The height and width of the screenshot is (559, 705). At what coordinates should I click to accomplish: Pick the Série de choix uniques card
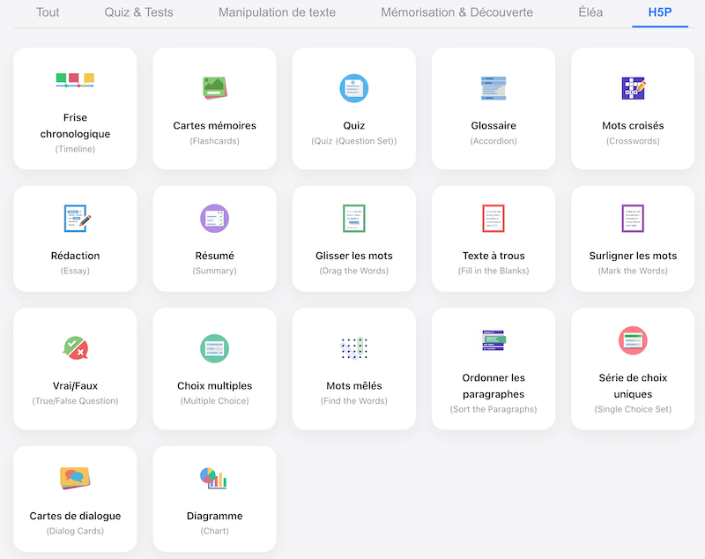633,369
